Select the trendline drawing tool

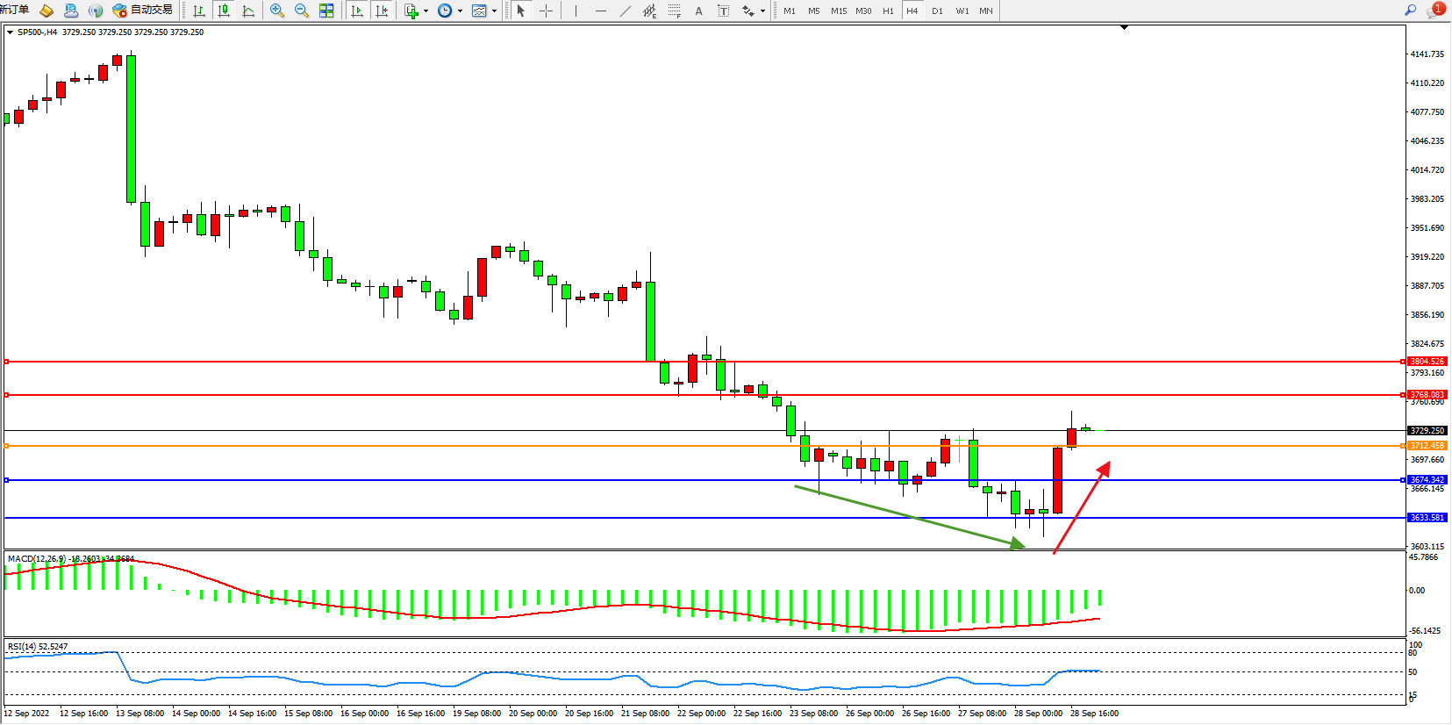[625, 11]
